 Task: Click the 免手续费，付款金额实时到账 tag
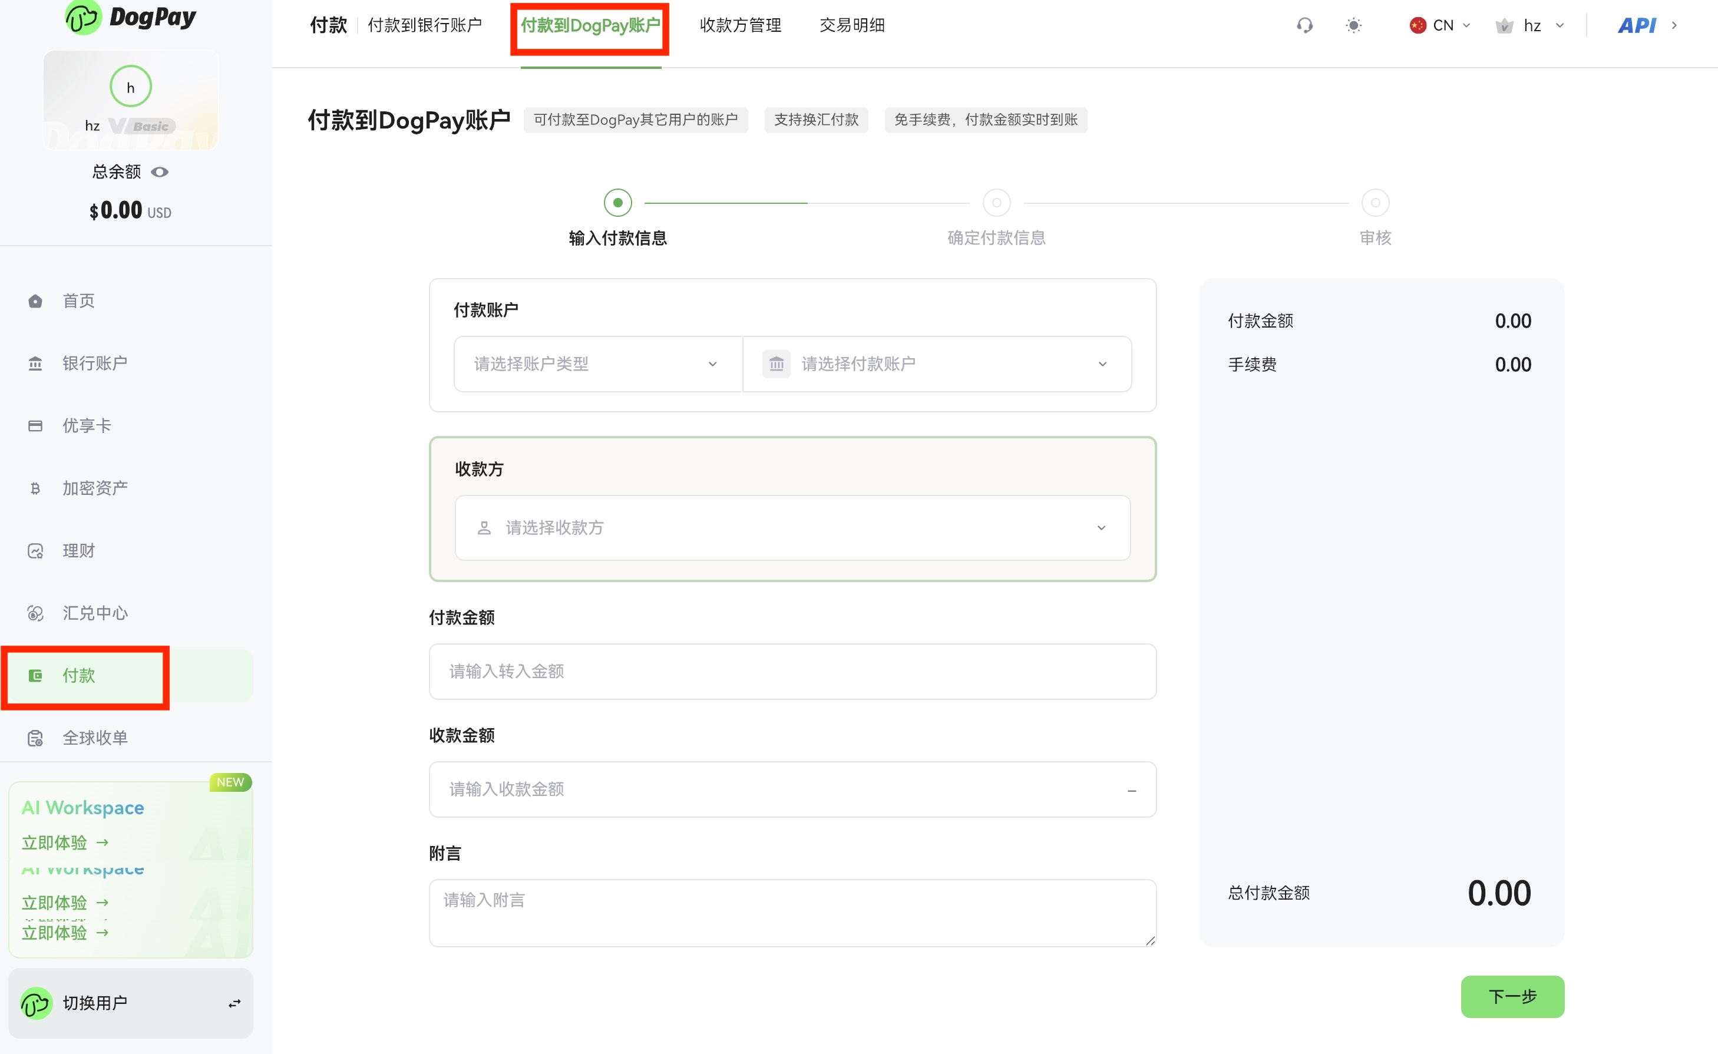pos(985,120)
